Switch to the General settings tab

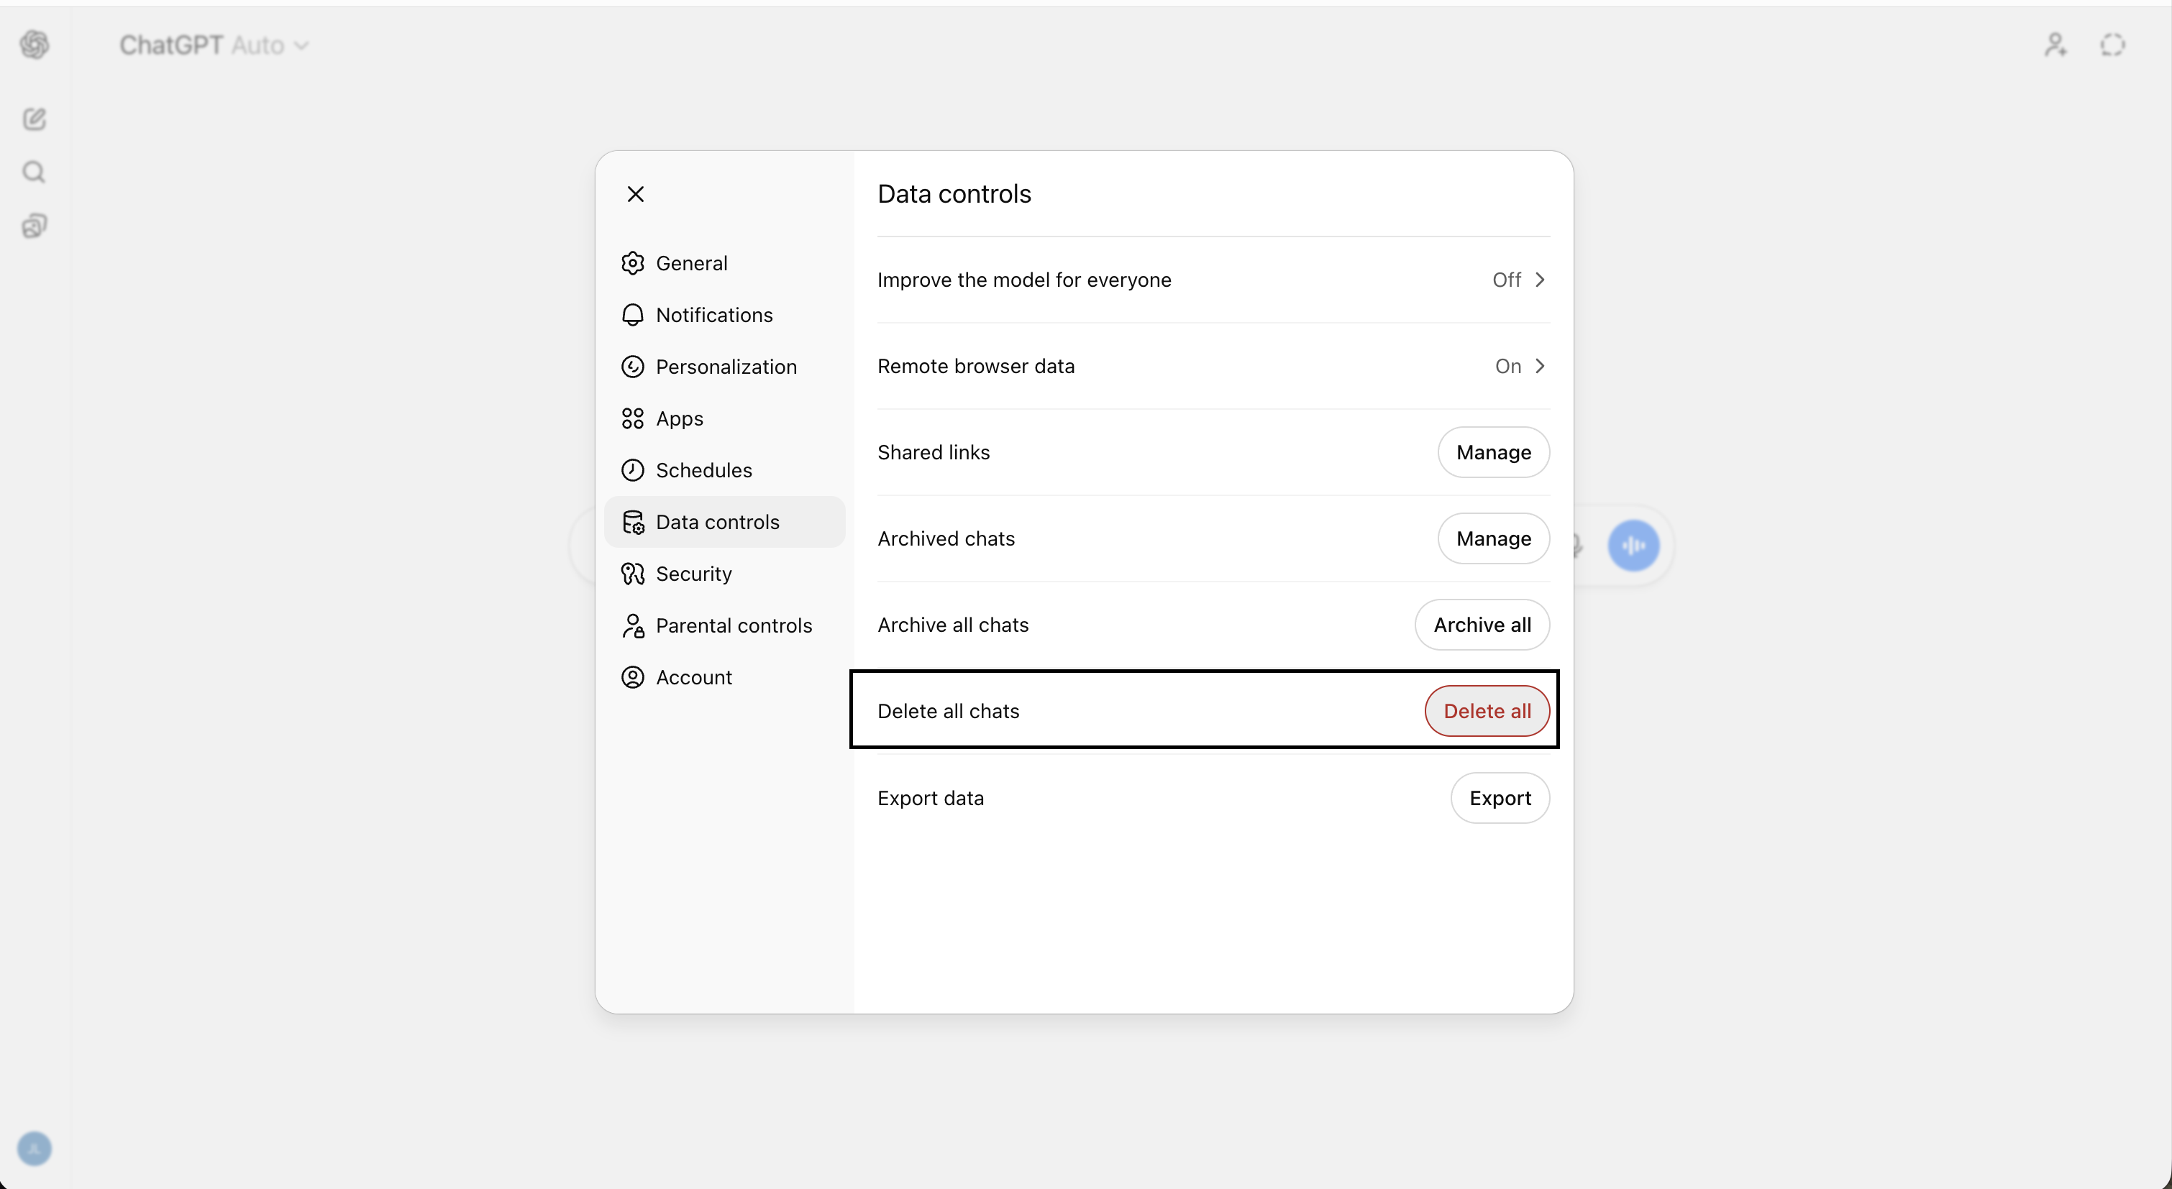pyautogui.click(x=691, y=264)
